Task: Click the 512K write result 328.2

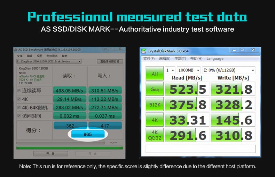Action: coord(233,104)
